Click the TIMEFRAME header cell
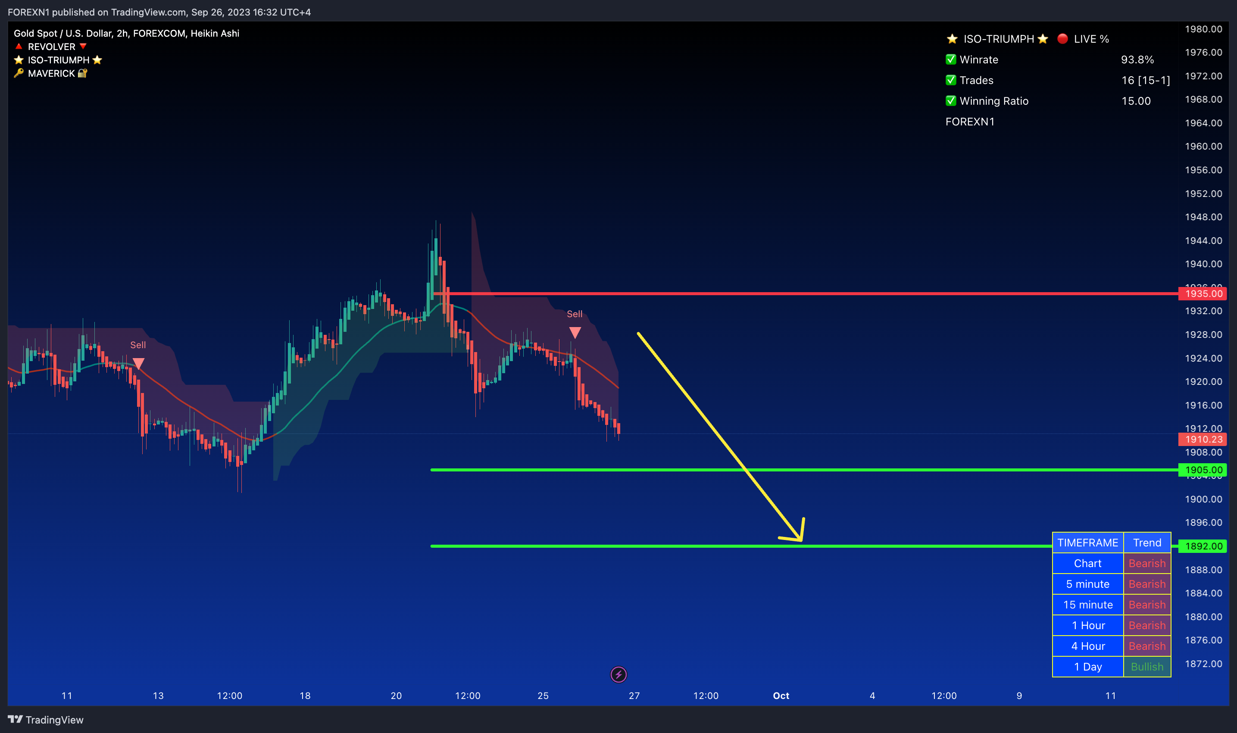Viewport: 1237px width, 733px height. [x=1088, y=543]
